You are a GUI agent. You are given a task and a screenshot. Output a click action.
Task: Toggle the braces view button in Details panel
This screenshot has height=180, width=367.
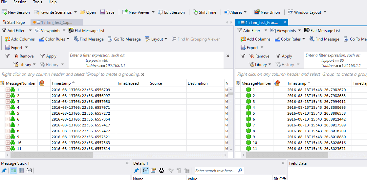tap(145, 171)
